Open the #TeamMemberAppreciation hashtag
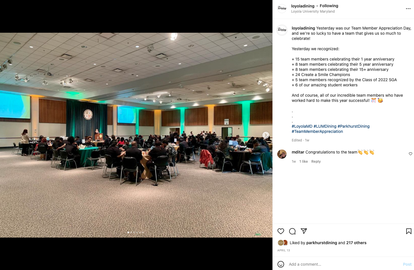Screen dimensions: 414x270 pyautogui.click(x=317, y=131)
